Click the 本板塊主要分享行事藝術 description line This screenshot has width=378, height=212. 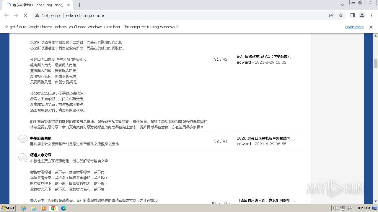(69, 161)
